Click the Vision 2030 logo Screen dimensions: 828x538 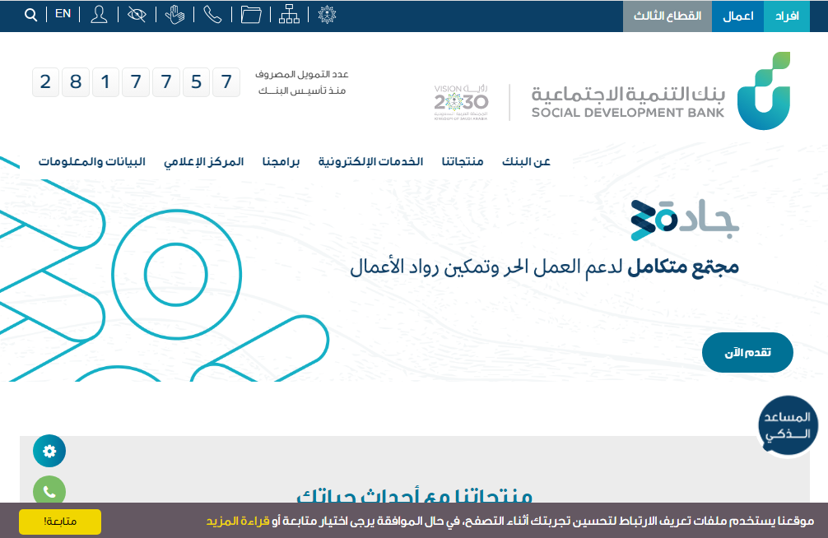coord(461,103)
